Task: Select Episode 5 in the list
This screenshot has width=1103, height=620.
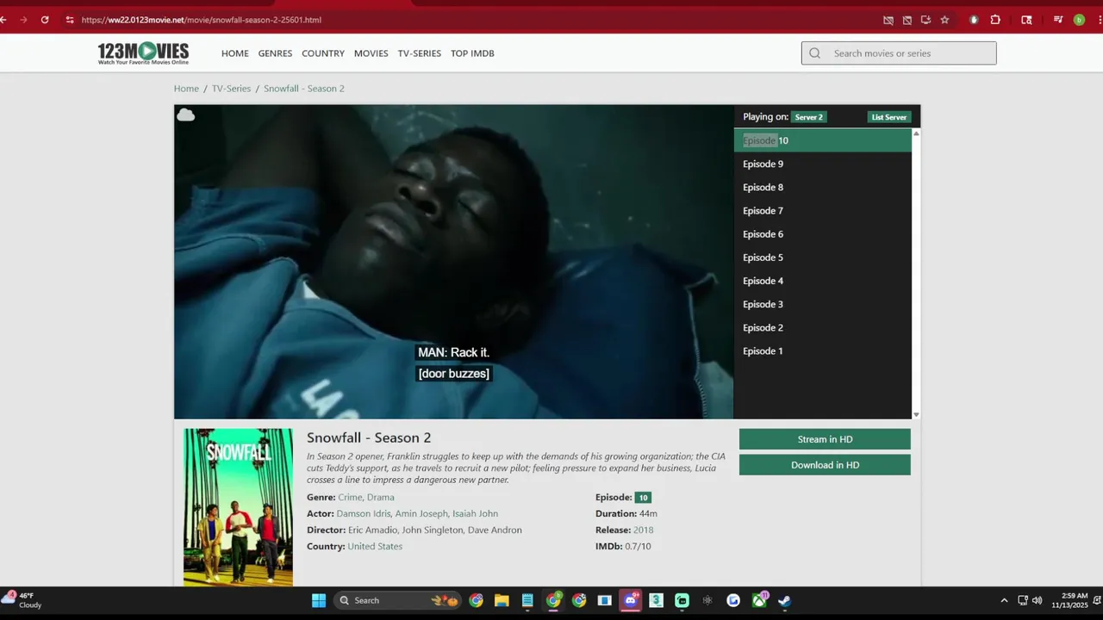Action: (x=822, y=257)
